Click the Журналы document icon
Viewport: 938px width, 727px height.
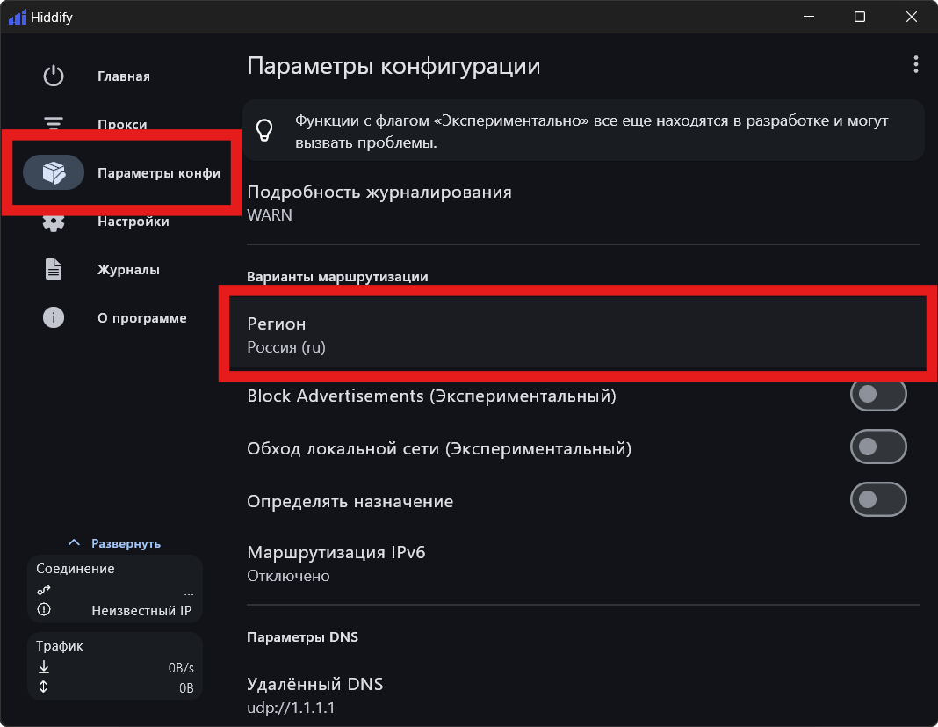(54, 270)
